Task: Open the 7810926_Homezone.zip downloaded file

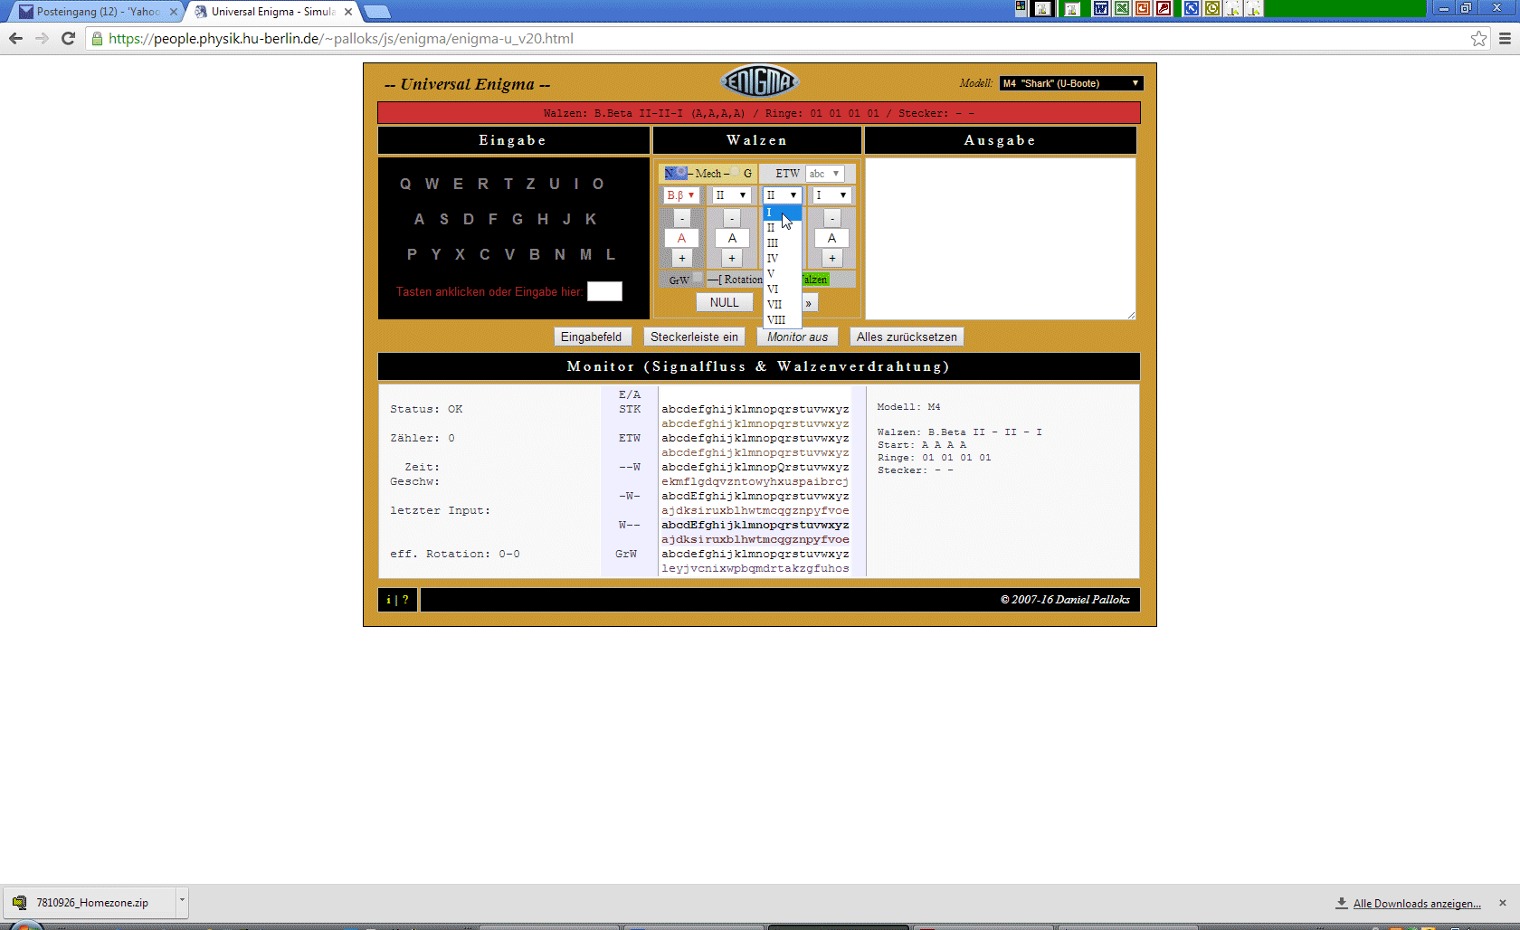Action: click(90, 902)
